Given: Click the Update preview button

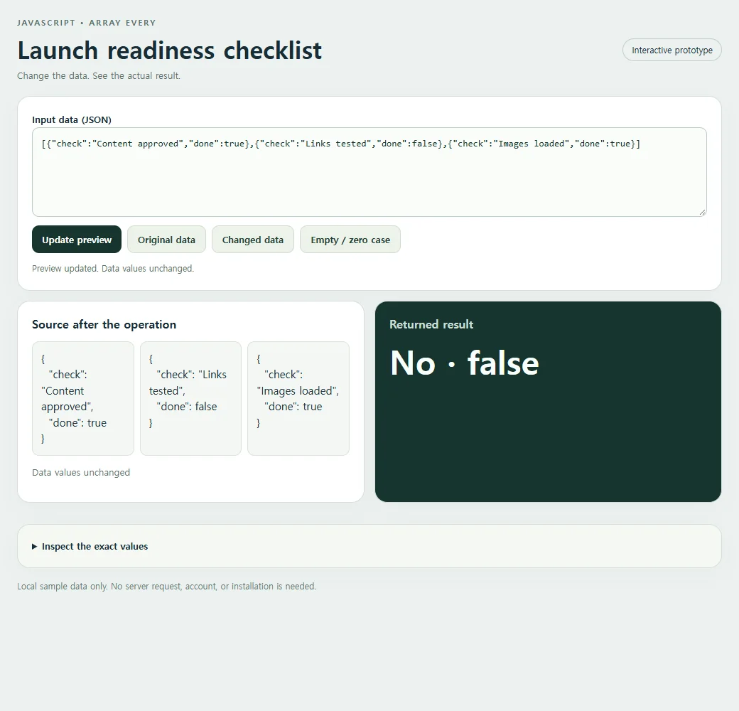Looking at the screenshot, I should tap(77, 240).
